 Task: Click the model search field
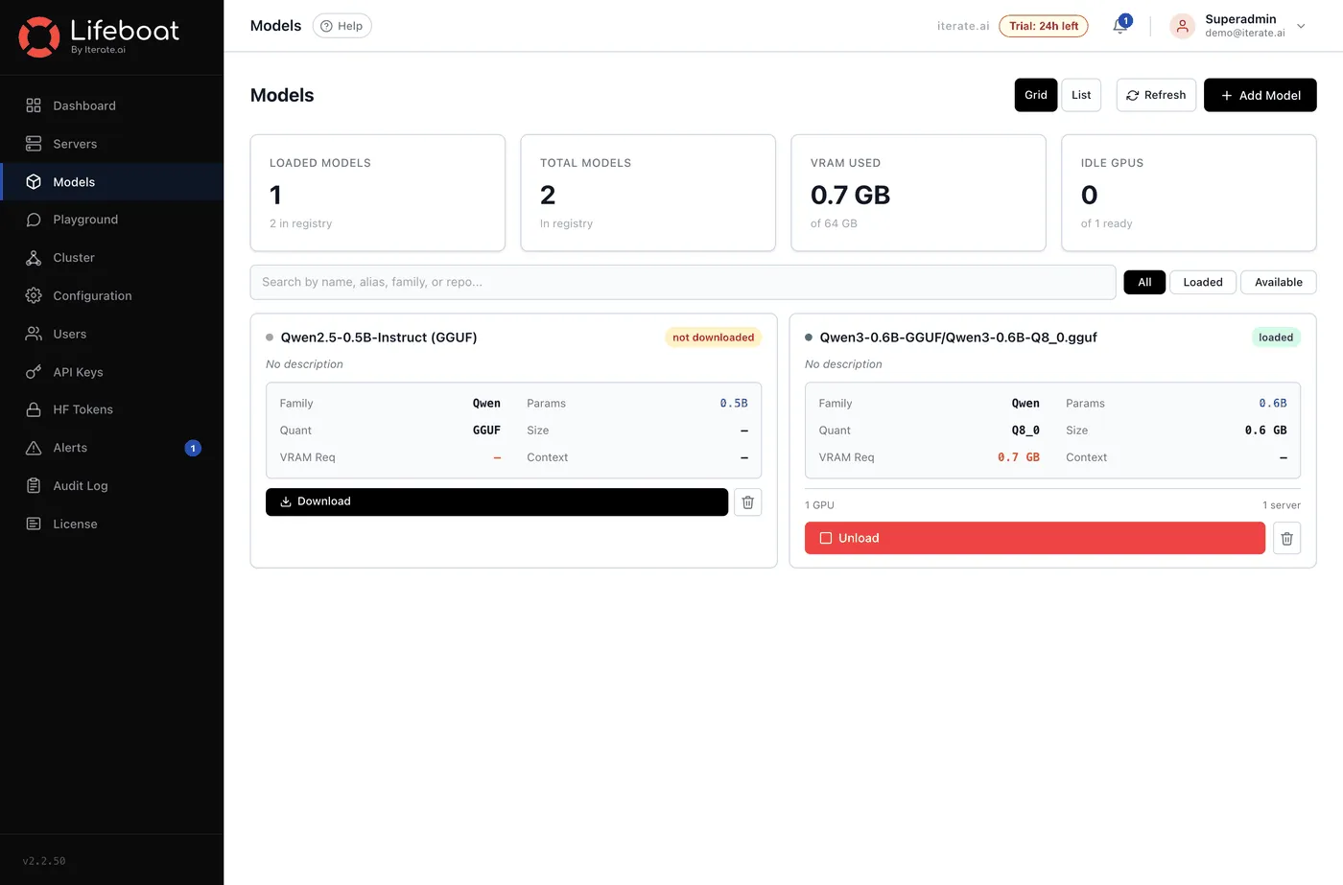683,282
